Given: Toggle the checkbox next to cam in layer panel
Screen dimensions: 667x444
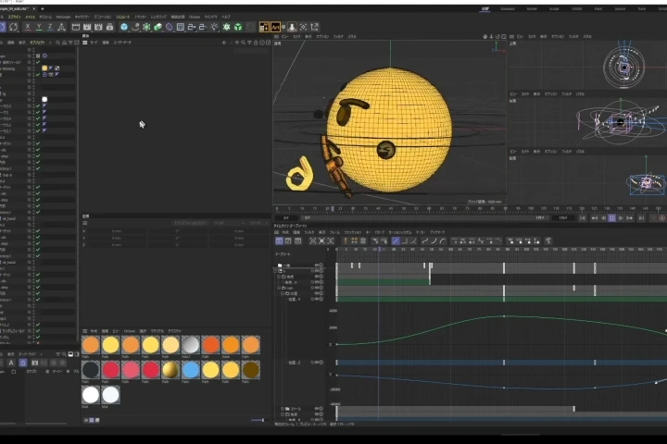Looking at the screenshot, I should click(x=14, y=371).
